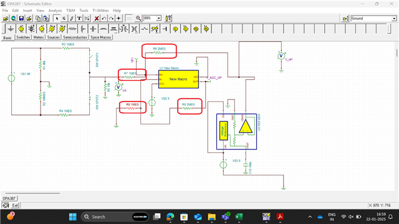The image size is (399, 224).
Task: Save the schematic with the floppy icon
Action: [x=21, y=18]
